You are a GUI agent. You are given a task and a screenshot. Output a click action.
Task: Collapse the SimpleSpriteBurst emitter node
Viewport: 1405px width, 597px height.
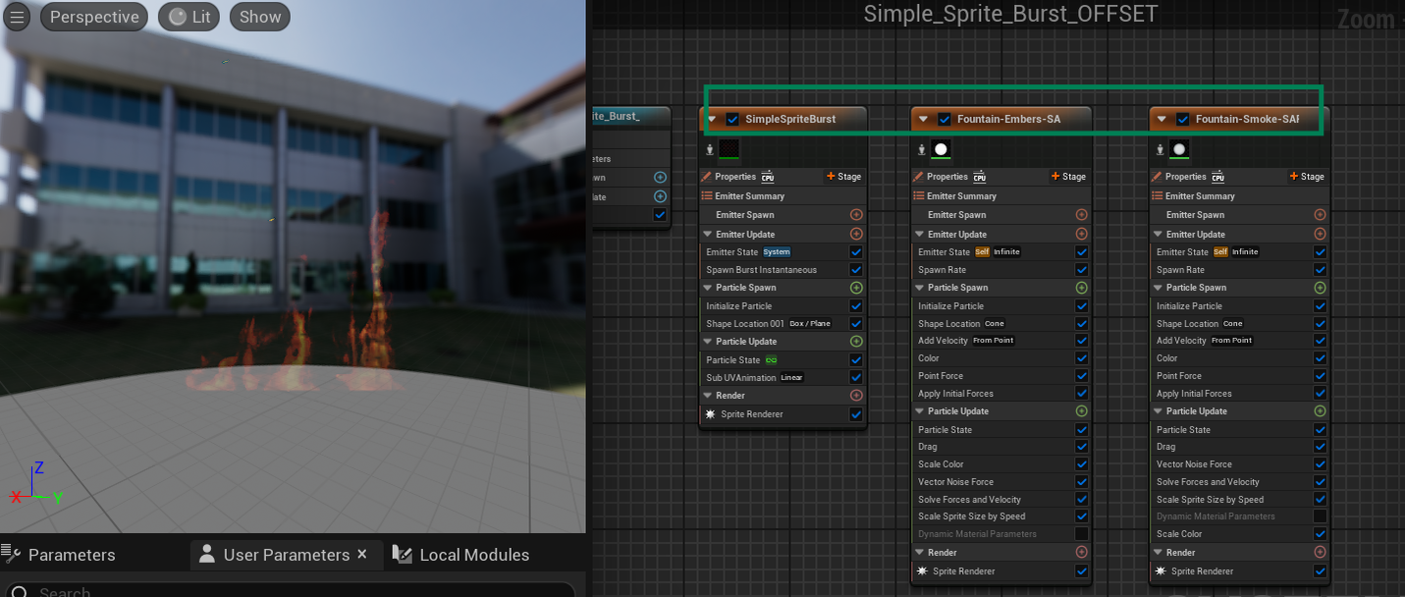[713, 119]
